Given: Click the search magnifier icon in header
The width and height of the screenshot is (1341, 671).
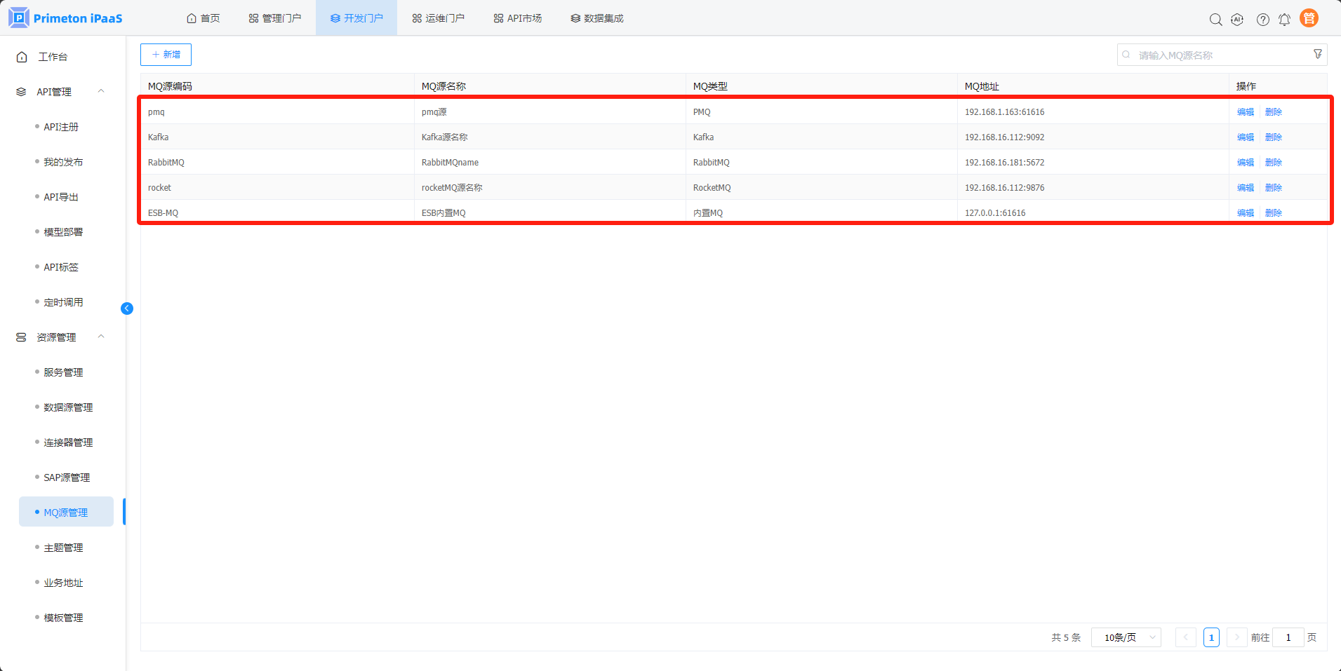Looking at the screenshot, I should (1215, 20).
